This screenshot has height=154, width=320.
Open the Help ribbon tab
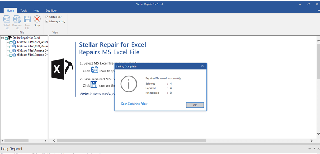point(36,10)
